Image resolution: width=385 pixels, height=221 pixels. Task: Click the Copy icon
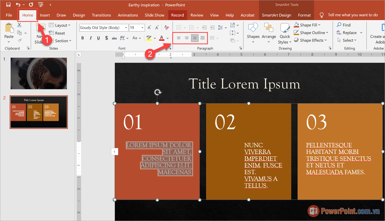19,33
